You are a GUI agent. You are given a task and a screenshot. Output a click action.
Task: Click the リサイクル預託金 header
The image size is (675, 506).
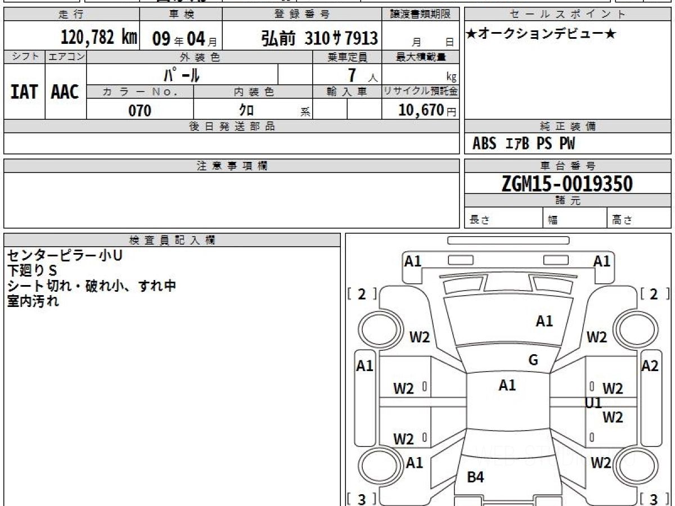point(421,92)
